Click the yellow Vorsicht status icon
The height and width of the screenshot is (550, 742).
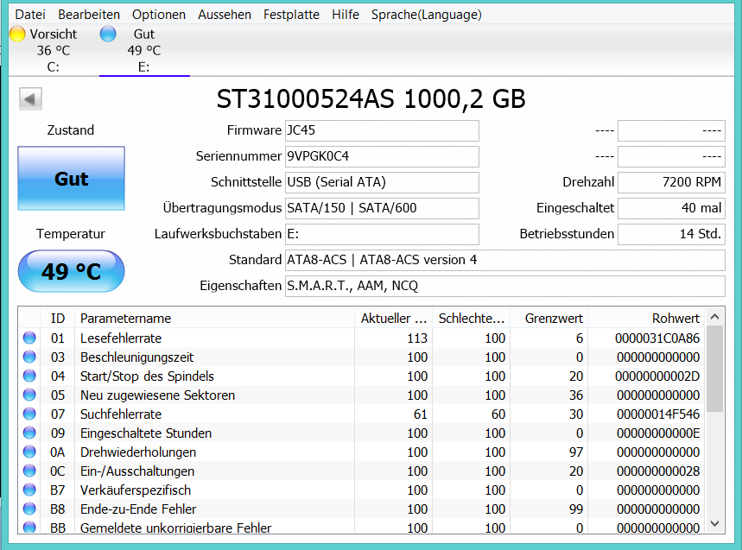point(17,34)
